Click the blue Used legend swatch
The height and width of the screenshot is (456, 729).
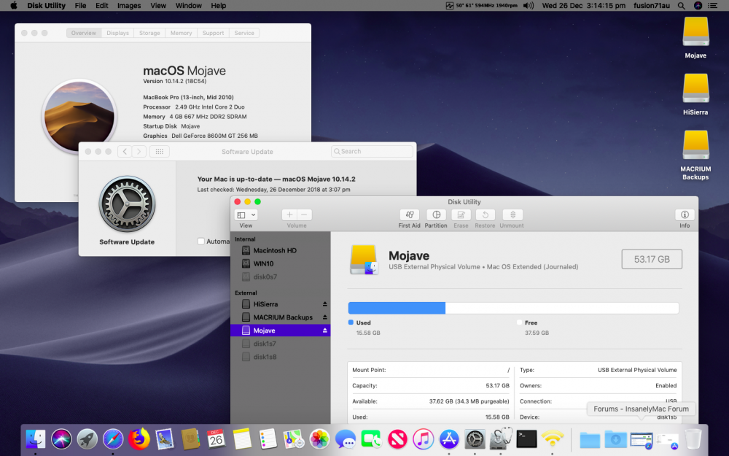(x=351, y=322)
